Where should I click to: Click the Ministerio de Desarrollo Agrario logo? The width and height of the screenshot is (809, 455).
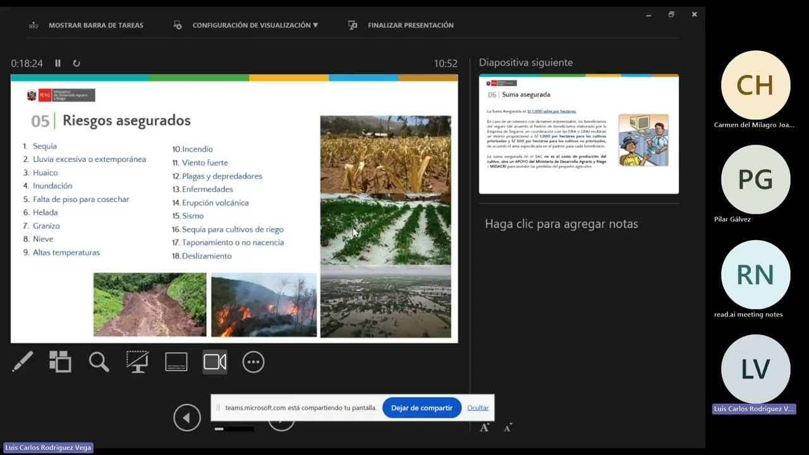(x=61, y=95)
